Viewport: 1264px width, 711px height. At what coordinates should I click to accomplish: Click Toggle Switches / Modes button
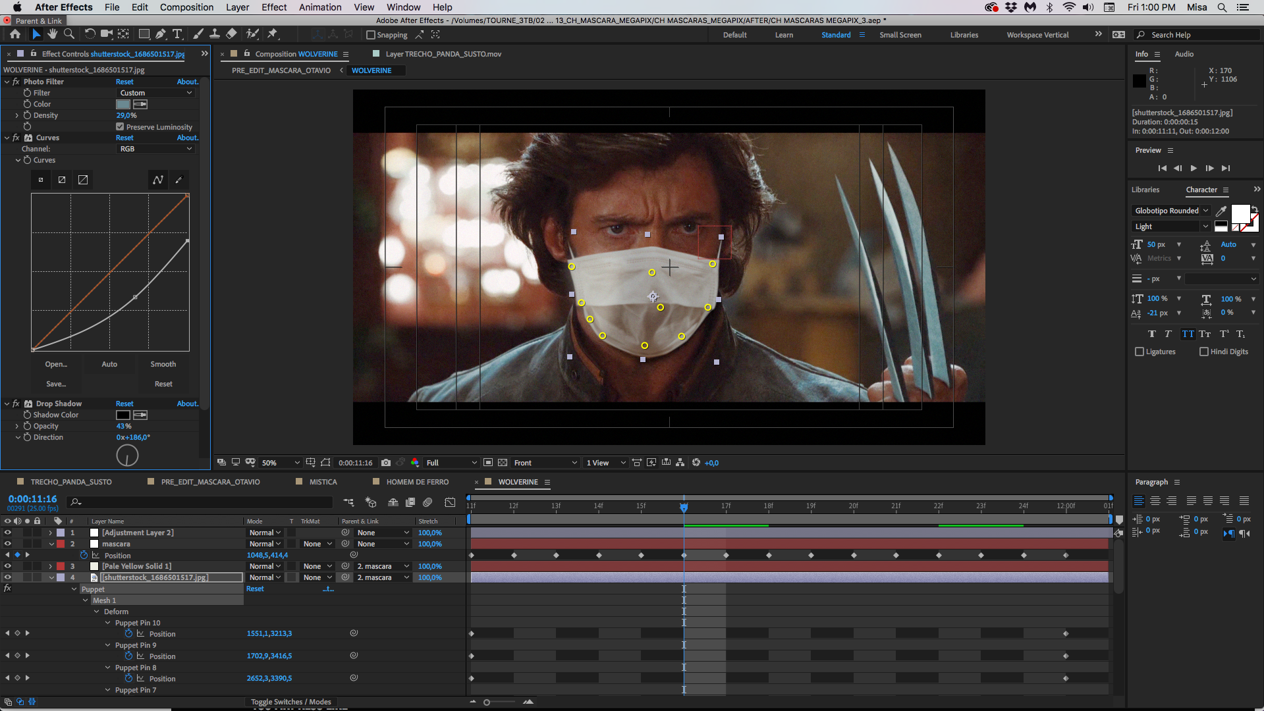pos(290,702)
